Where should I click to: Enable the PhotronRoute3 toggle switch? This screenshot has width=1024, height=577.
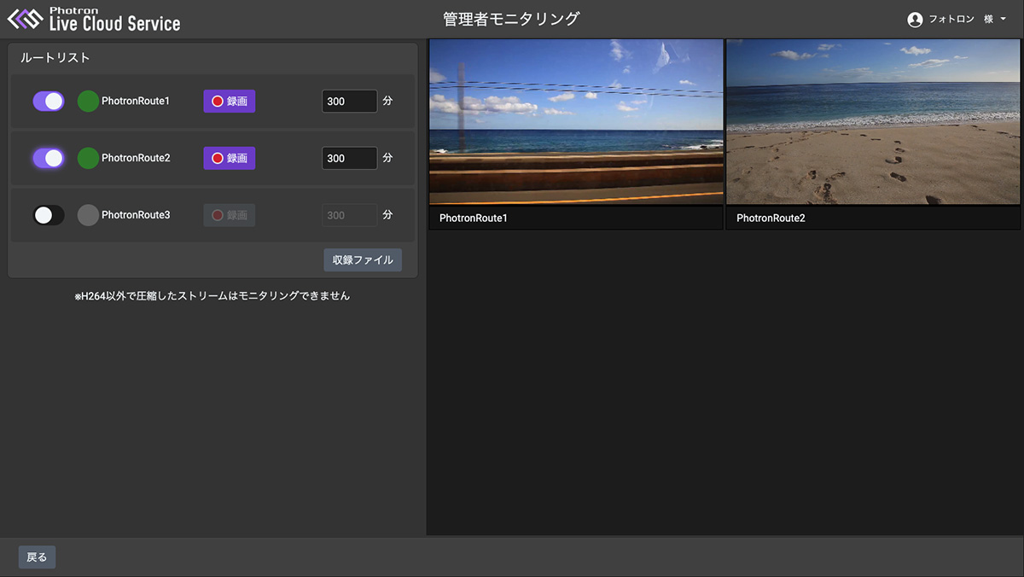pos(49,214)
